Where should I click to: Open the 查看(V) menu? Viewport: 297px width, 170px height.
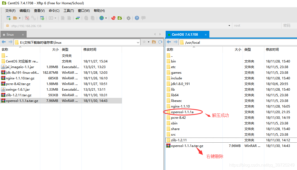click(39, 11)
